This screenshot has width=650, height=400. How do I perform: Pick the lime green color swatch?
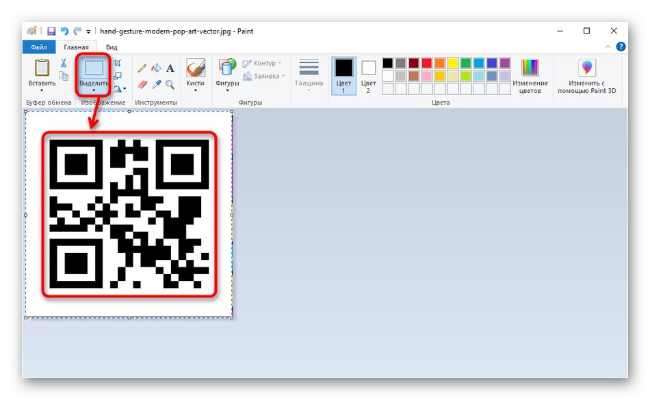click(x=466, y=76)
